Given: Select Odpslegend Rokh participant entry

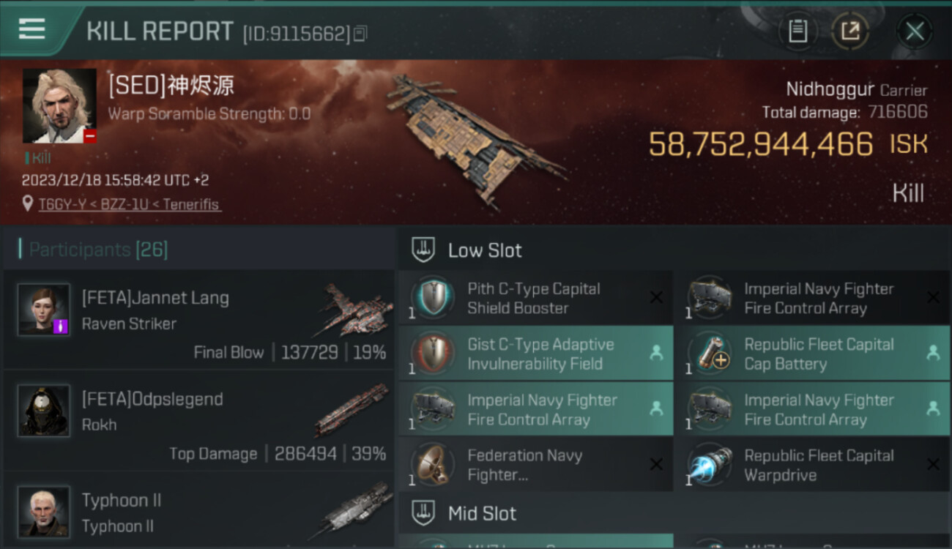Looking at the screenshot, I should pyautogui.click(x=198, y=421).
